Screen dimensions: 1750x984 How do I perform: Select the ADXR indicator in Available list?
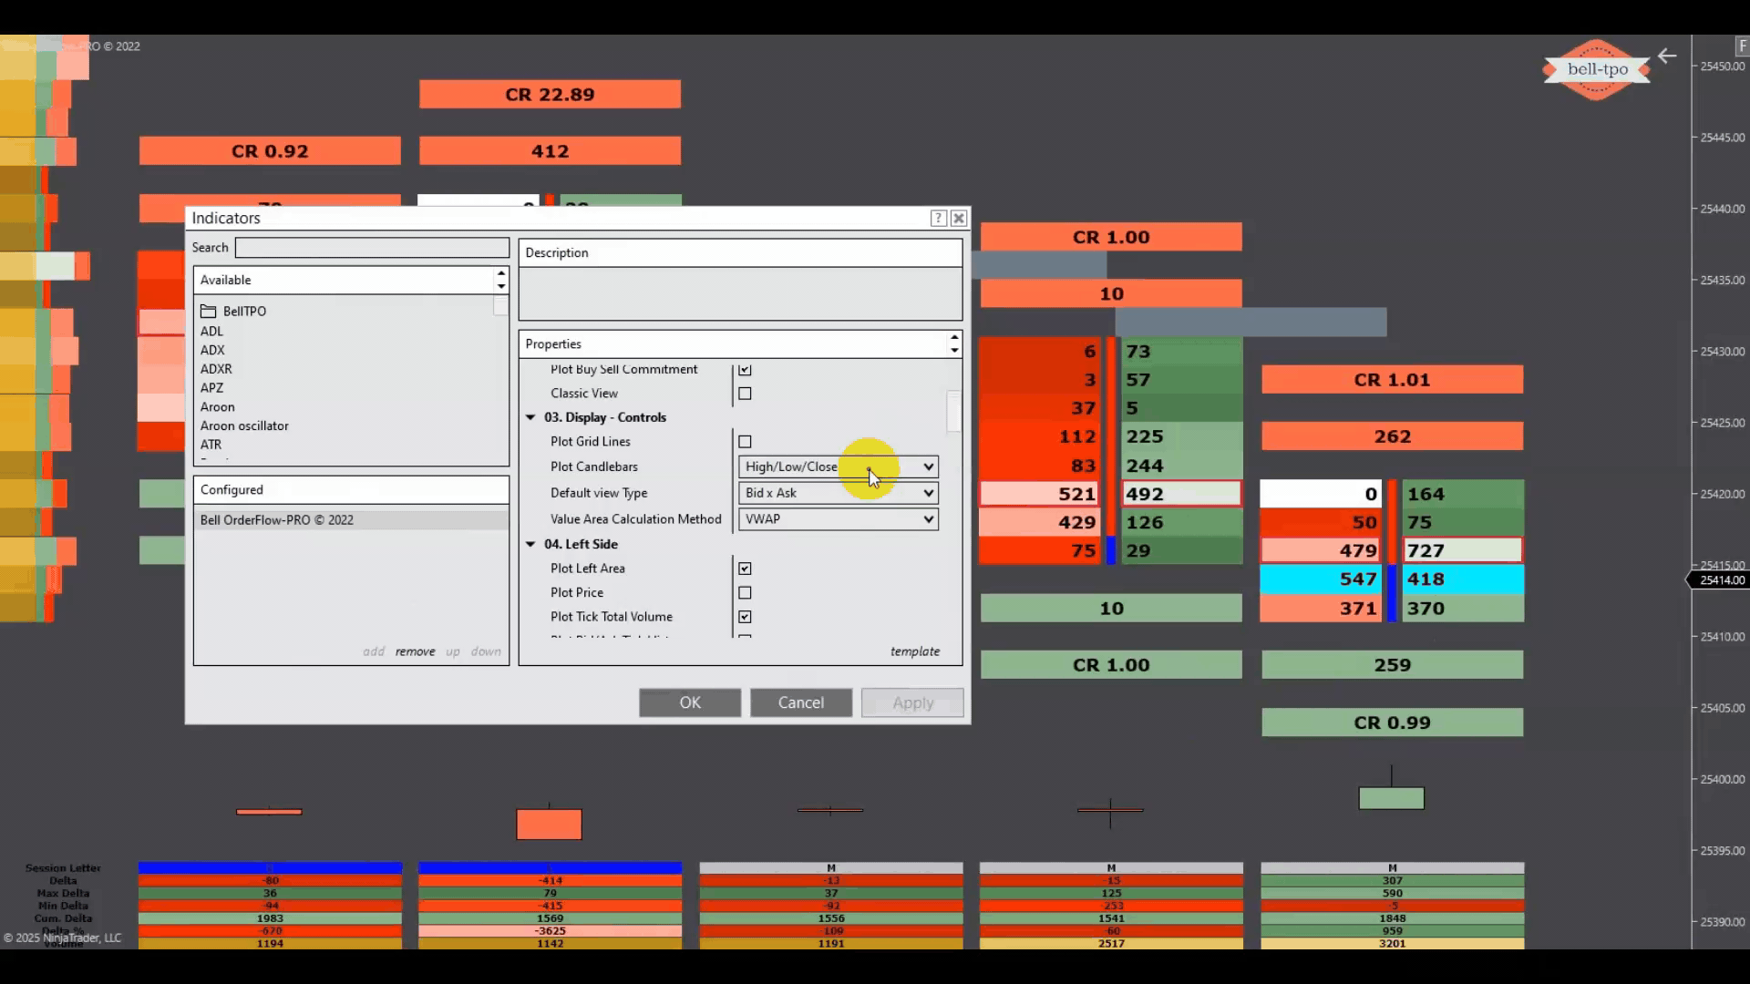coord(216,369)
